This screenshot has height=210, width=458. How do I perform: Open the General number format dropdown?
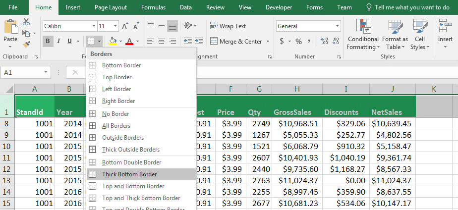pos(338,26)
